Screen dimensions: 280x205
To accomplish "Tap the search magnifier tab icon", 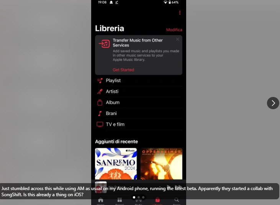I will pyautogui.click(x=177, y=200).
